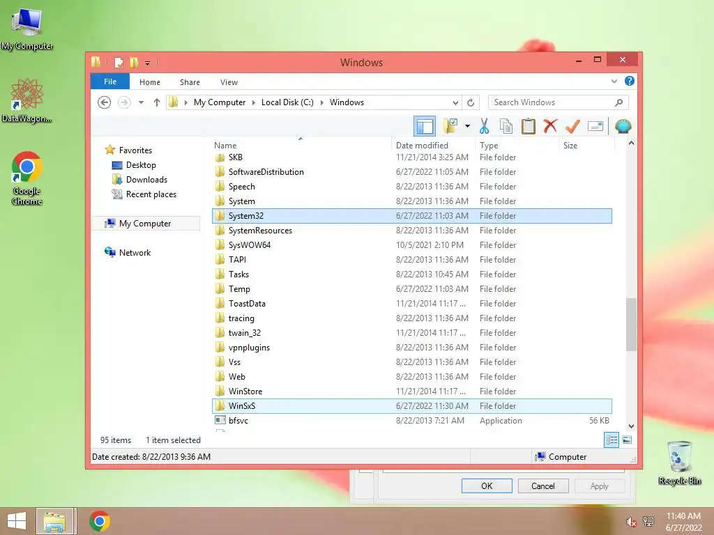Open Windows Start button
714x535 pixels.
[x=17, y=521]
